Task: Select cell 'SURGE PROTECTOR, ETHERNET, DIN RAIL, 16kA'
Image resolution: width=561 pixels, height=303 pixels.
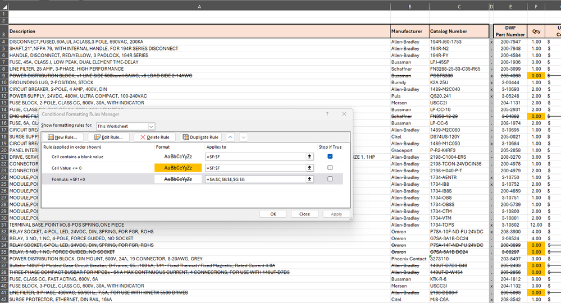Action: pos(199,300)
